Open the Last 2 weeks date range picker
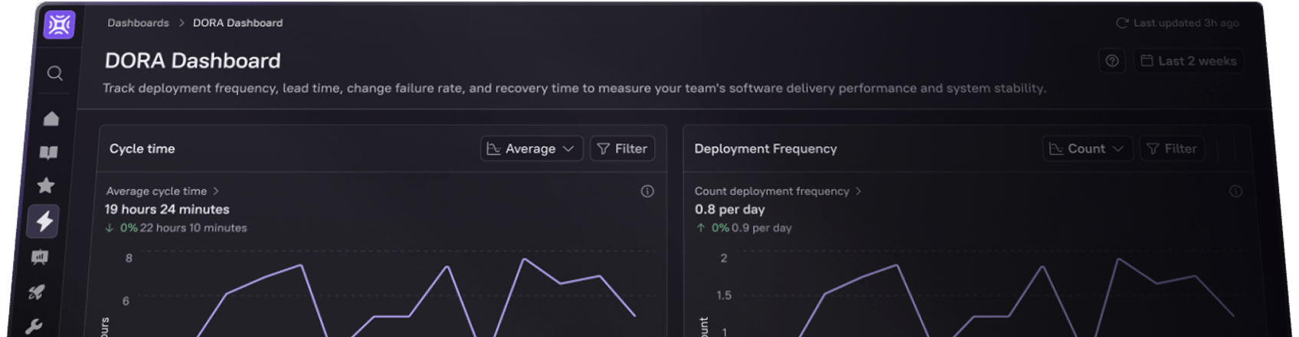The height and width of the screenshot is (337, 1299). [x=1189, y=61]
